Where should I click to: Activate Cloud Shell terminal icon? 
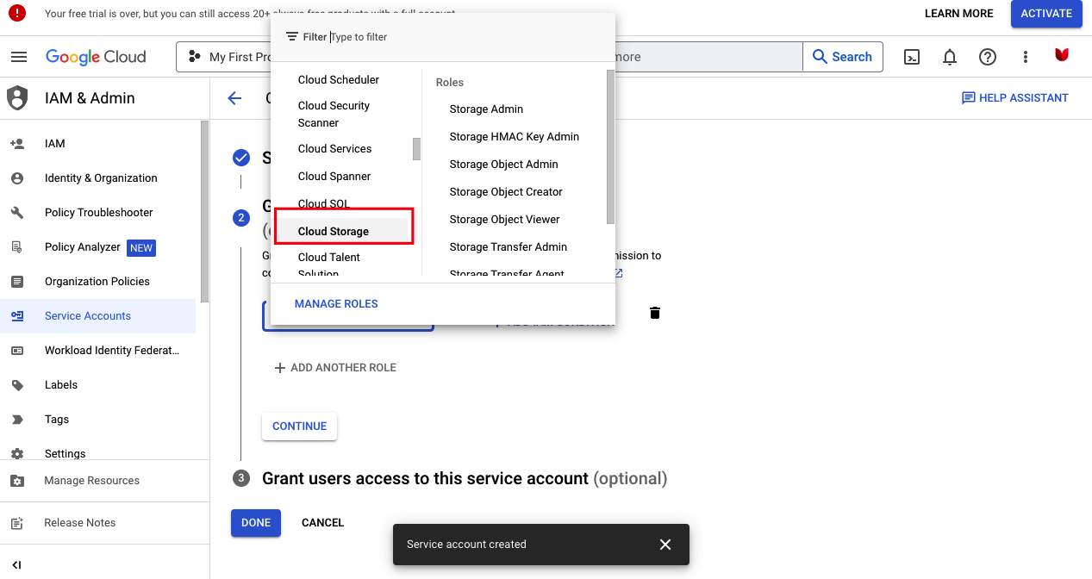[x=912, y=57]
